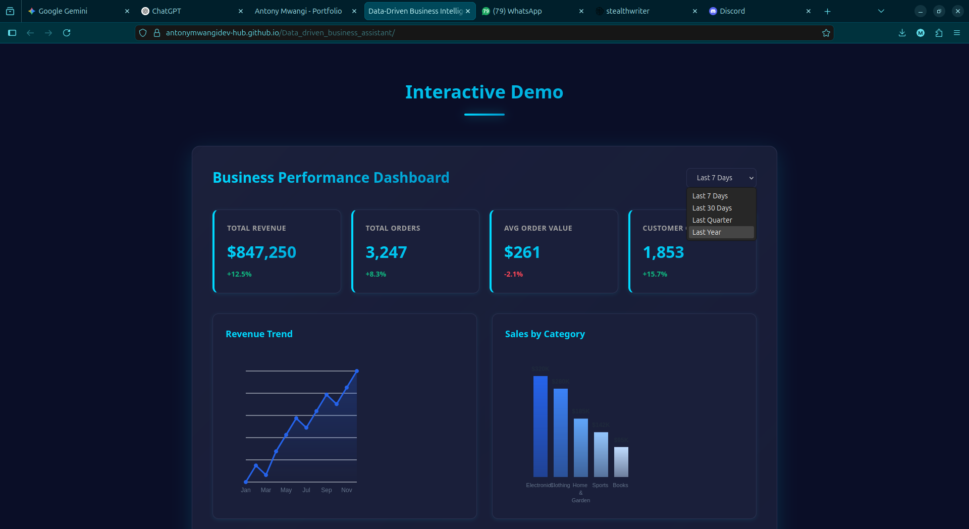
Task: Select the Last Year option
Action: click(707, 232)
